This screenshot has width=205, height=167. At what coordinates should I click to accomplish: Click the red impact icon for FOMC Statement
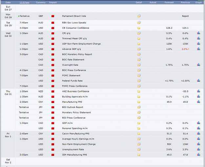pyautogui.click(x=53, y=75)
